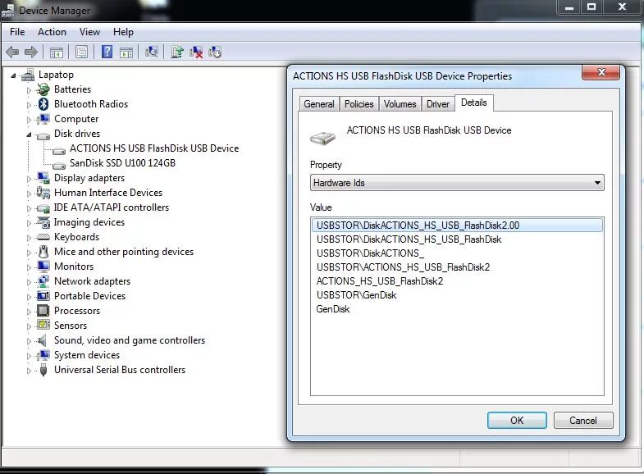This screenshot has height=474, width=644.
Task: Minimize the Device Manager window
Action: [x=569, y=7]
